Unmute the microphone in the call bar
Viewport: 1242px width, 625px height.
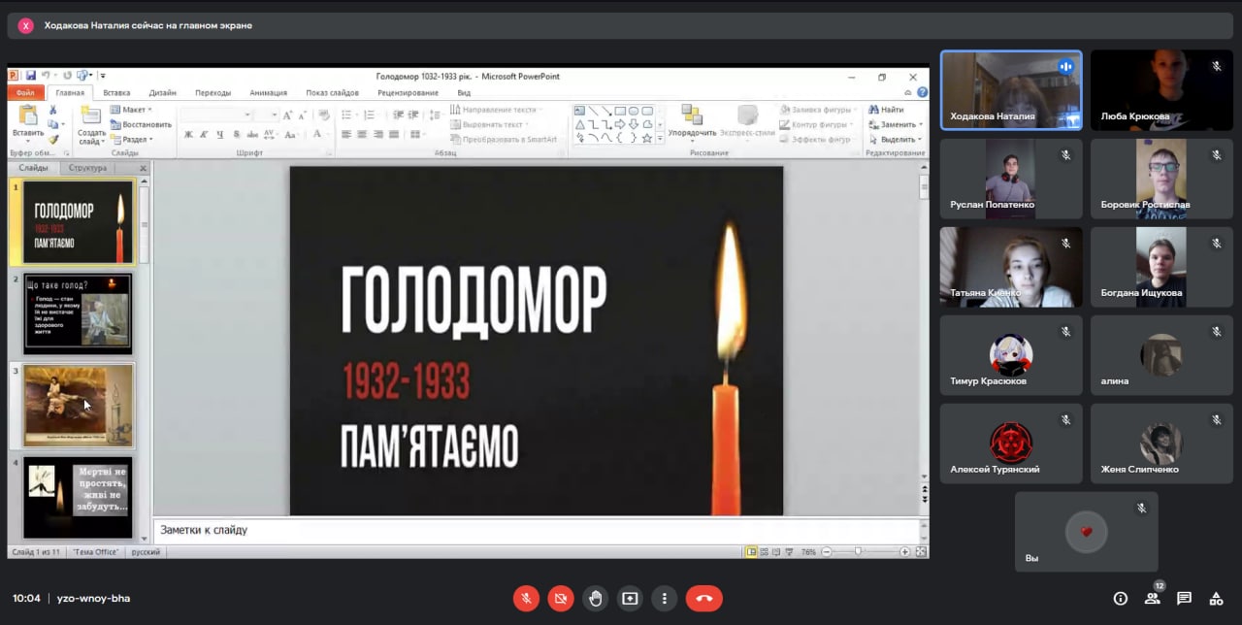pyautogui.click(x=526, y=599)
